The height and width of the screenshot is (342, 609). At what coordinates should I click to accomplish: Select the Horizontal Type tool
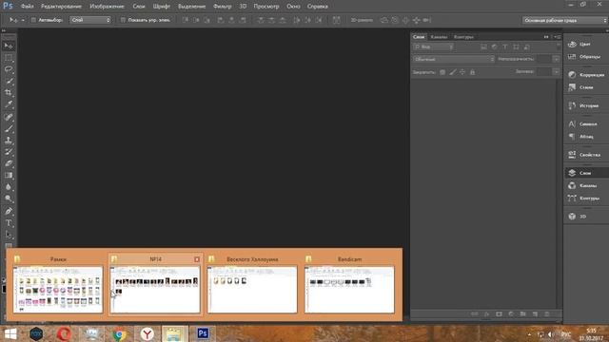(x=9, y=223)
